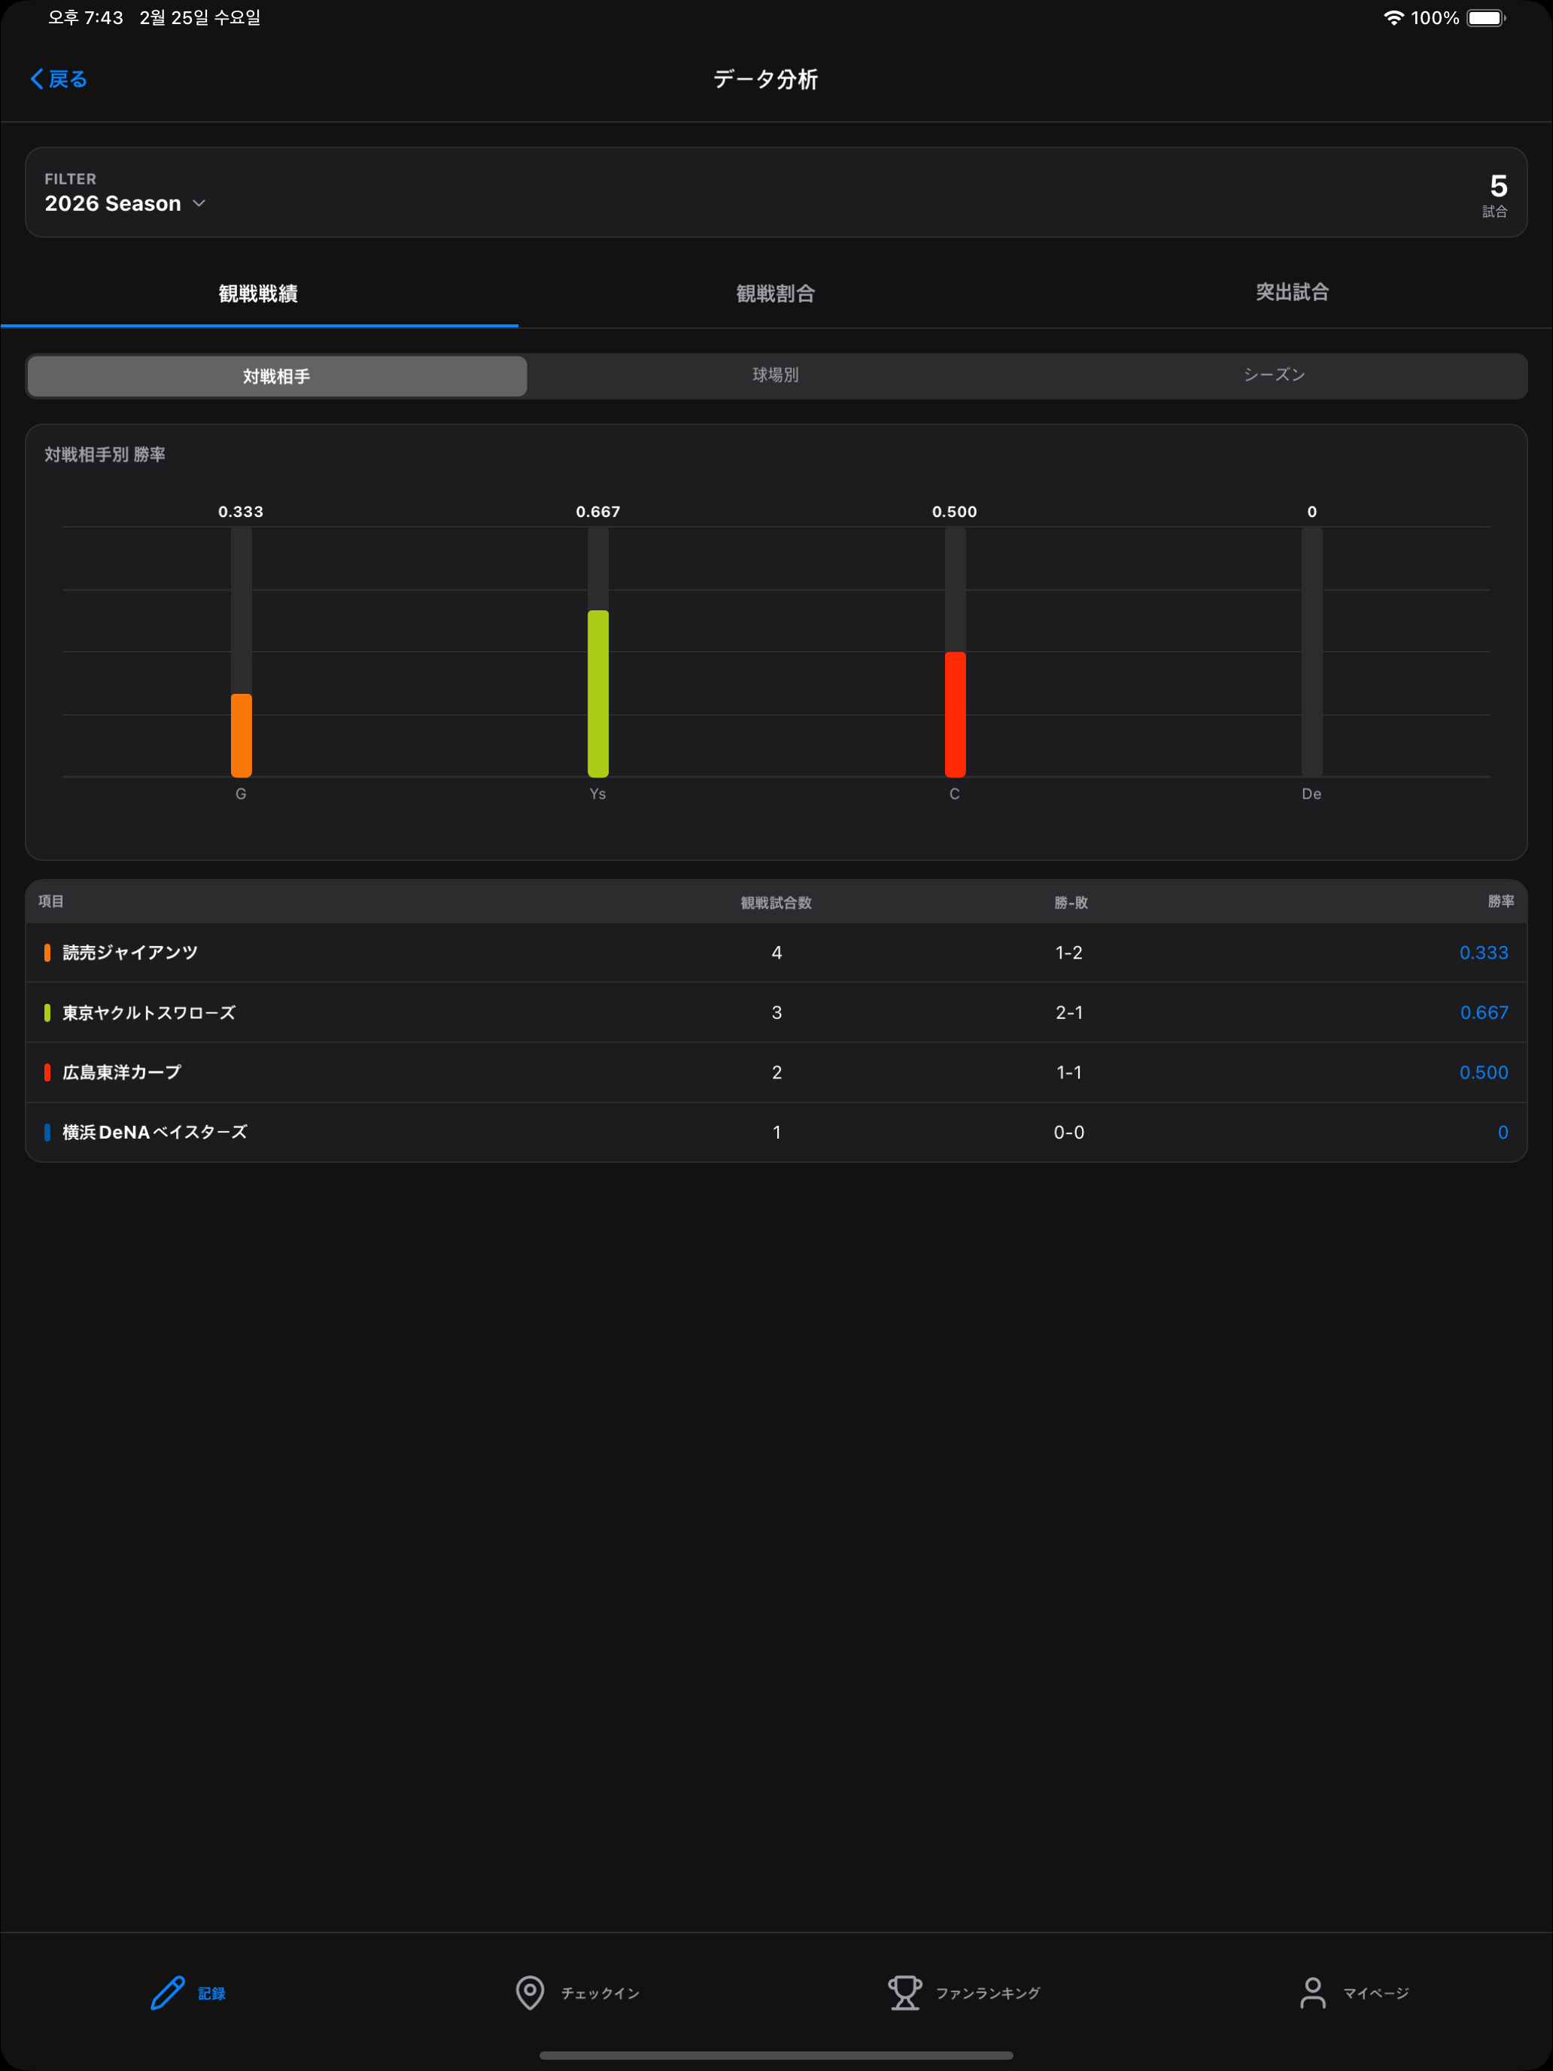The height and width of the screenshot is (2071, 1553).
Task: Click the 0.333 win rate in table
Action: click(x=1484, y=952)
